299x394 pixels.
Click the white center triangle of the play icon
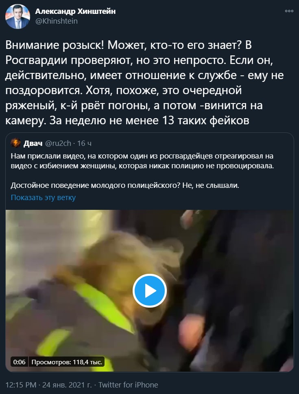coord(151,291)
